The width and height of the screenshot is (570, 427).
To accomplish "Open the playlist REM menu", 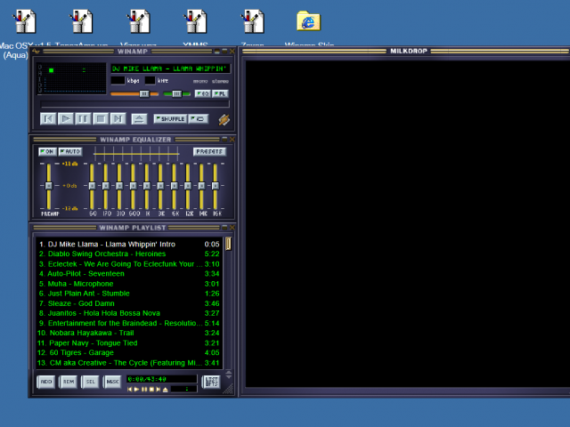I will (69, 382).
